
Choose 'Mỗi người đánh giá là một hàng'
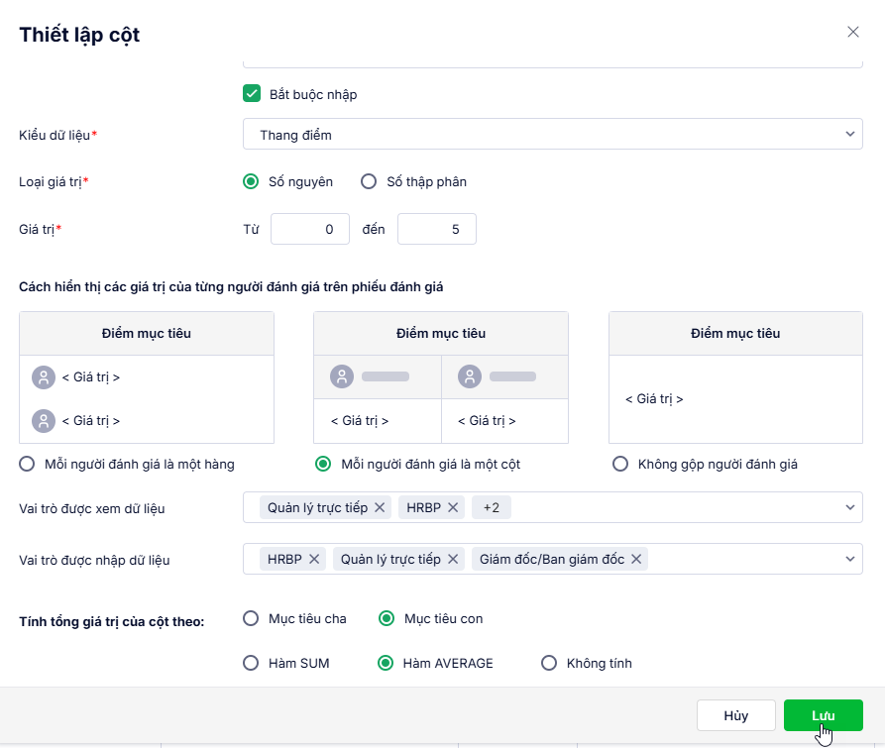pyautogui.click(x=28, y=464)
